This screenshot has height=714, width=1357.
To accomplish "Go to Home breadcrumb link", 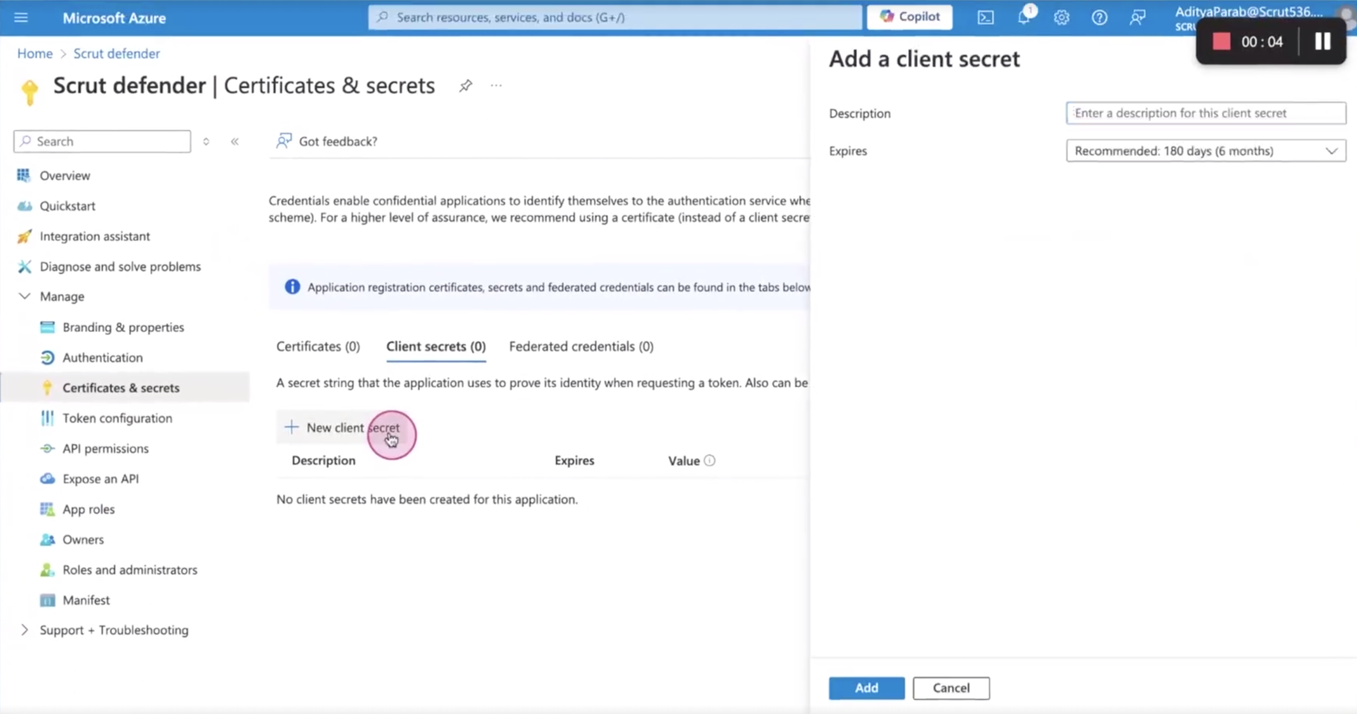I will pos(35,53).
